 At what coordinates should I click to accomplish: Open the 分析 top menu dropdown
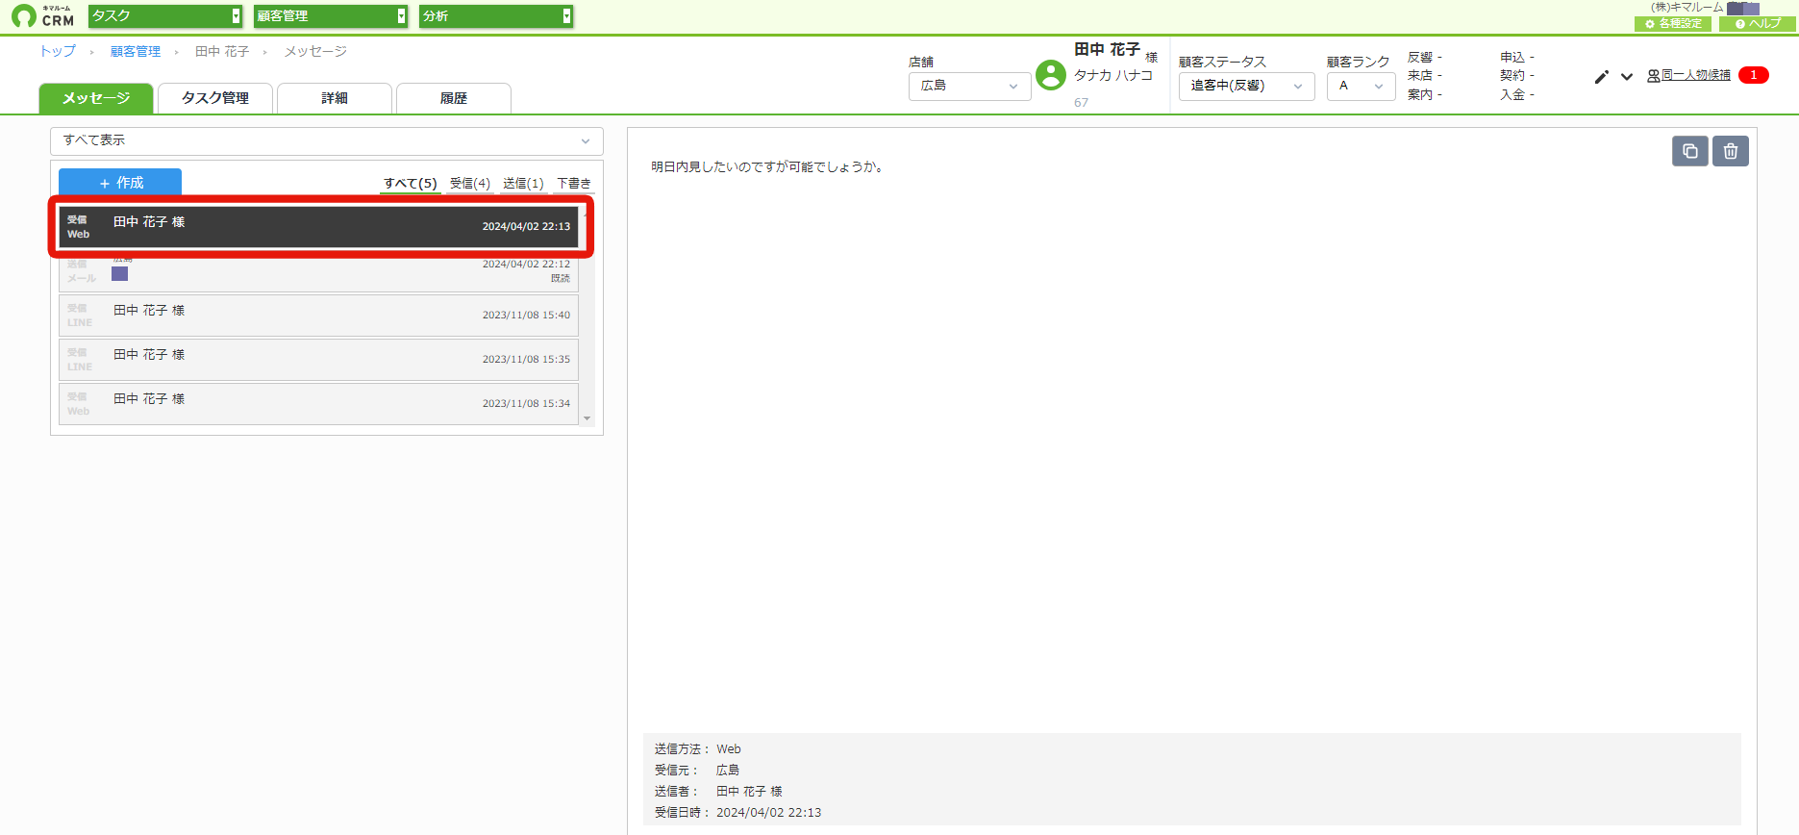click(x=496, y=16)
